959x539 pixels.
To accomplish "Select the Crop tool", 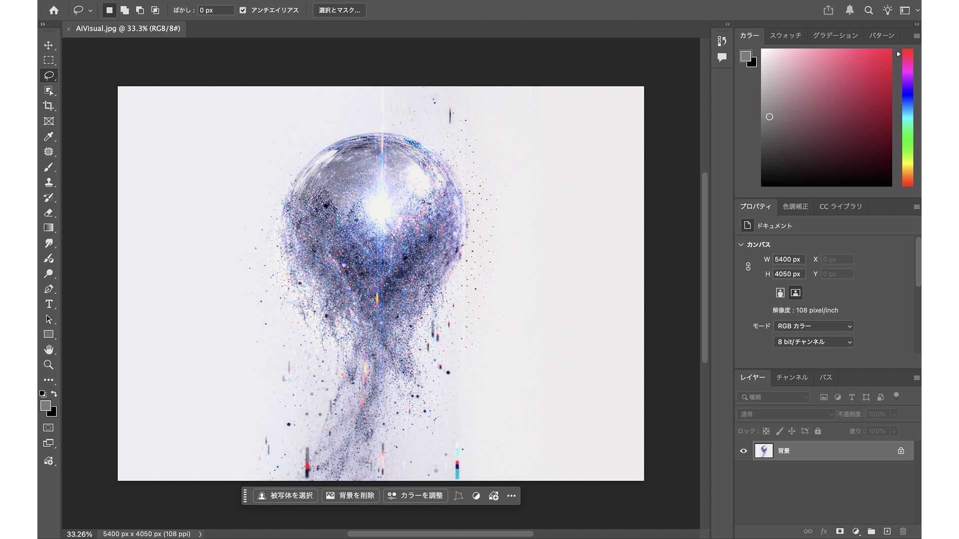I will coord(48,106).
